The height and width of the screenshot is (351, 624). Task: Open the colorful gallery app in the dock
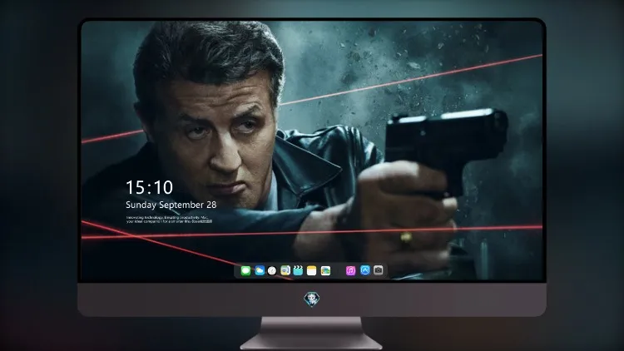click(x=325, y=270)
